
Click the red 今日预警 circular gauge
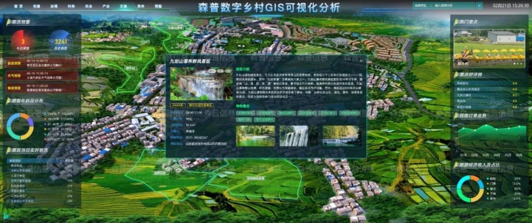click(22, 40)
